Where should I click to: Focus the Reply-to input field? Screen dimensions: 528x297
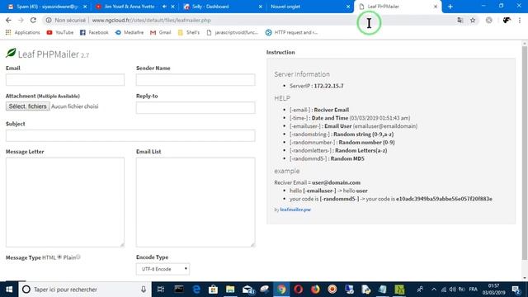196,108
